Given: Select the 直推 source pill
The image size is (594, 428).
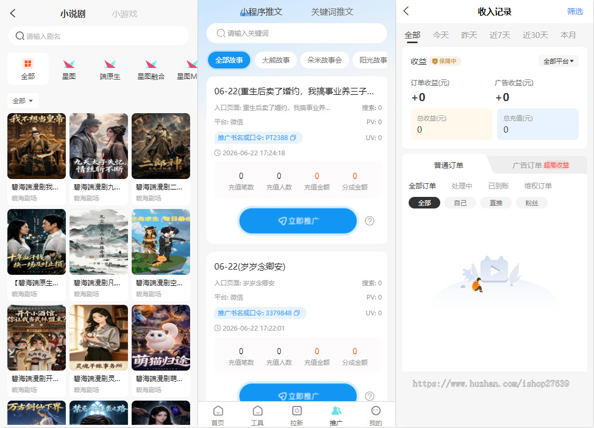Looking at the screenshot, I should (496, 203).
